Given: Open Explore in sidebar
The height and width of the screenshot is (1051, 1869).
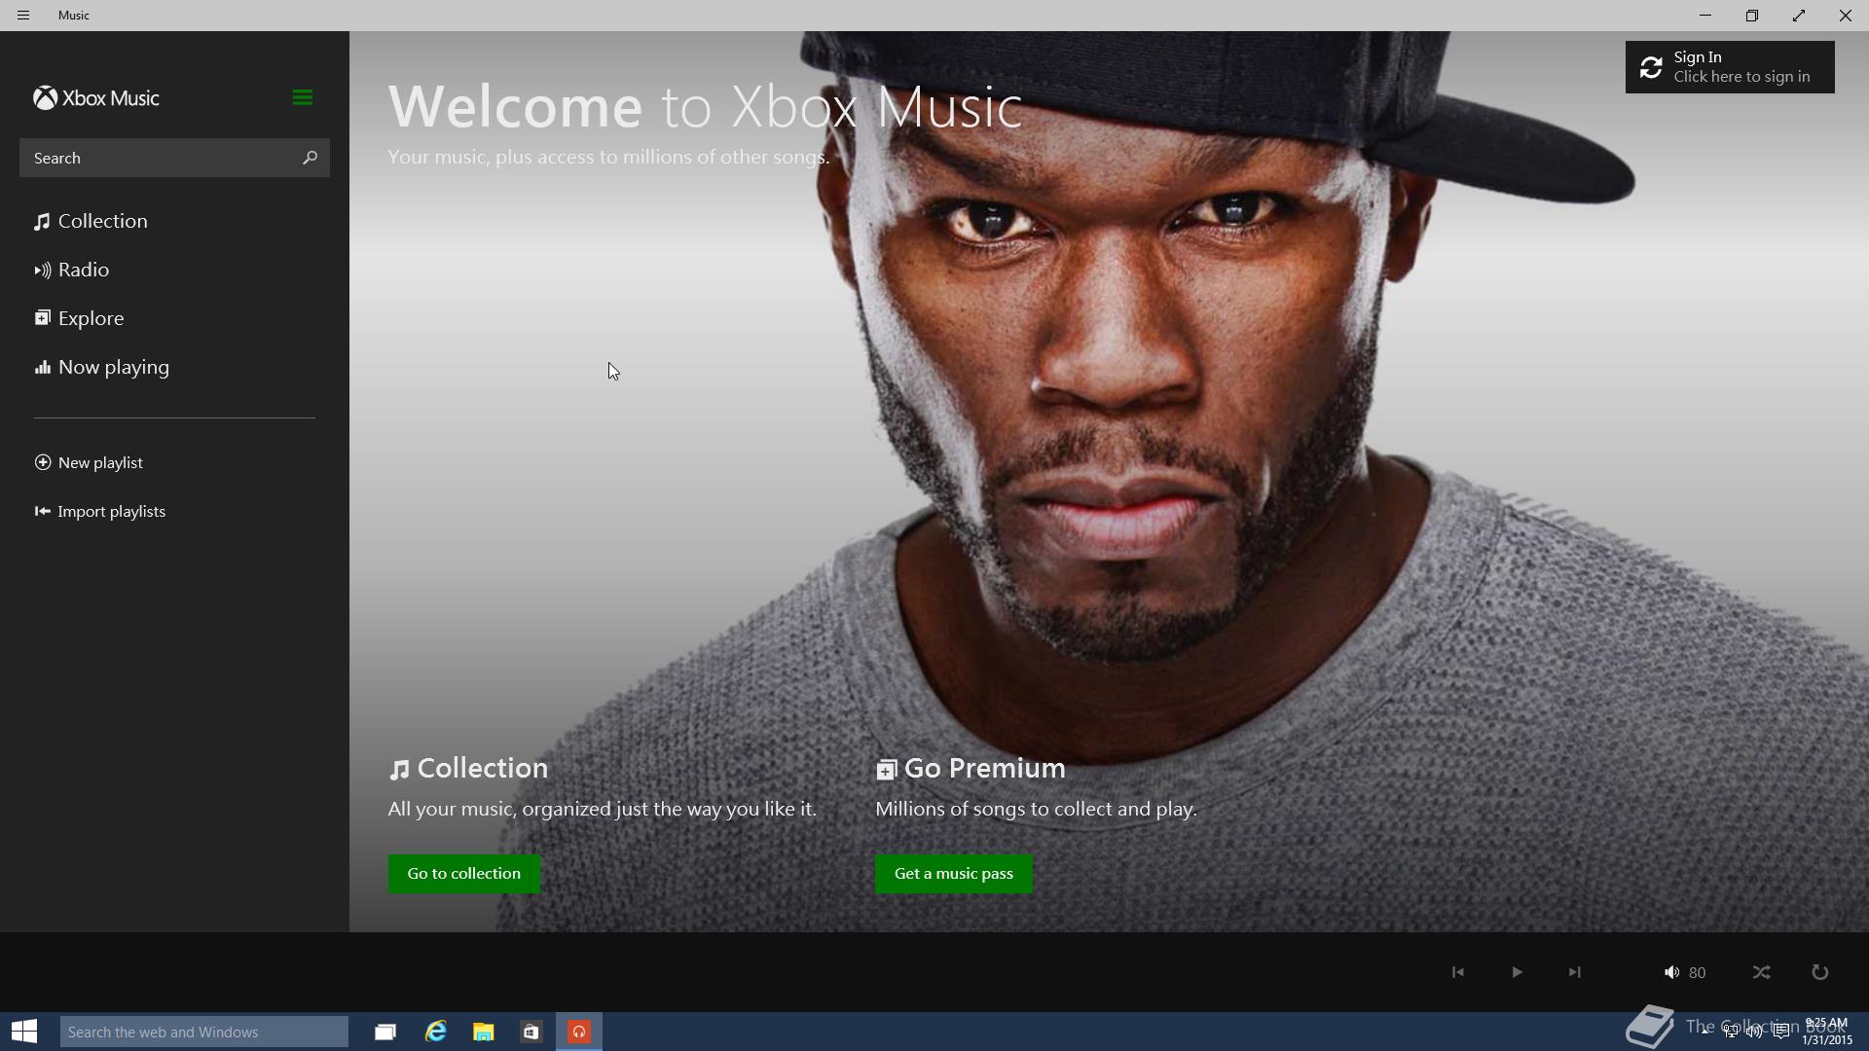Looking at the screenshot, I should click(90, 319).
